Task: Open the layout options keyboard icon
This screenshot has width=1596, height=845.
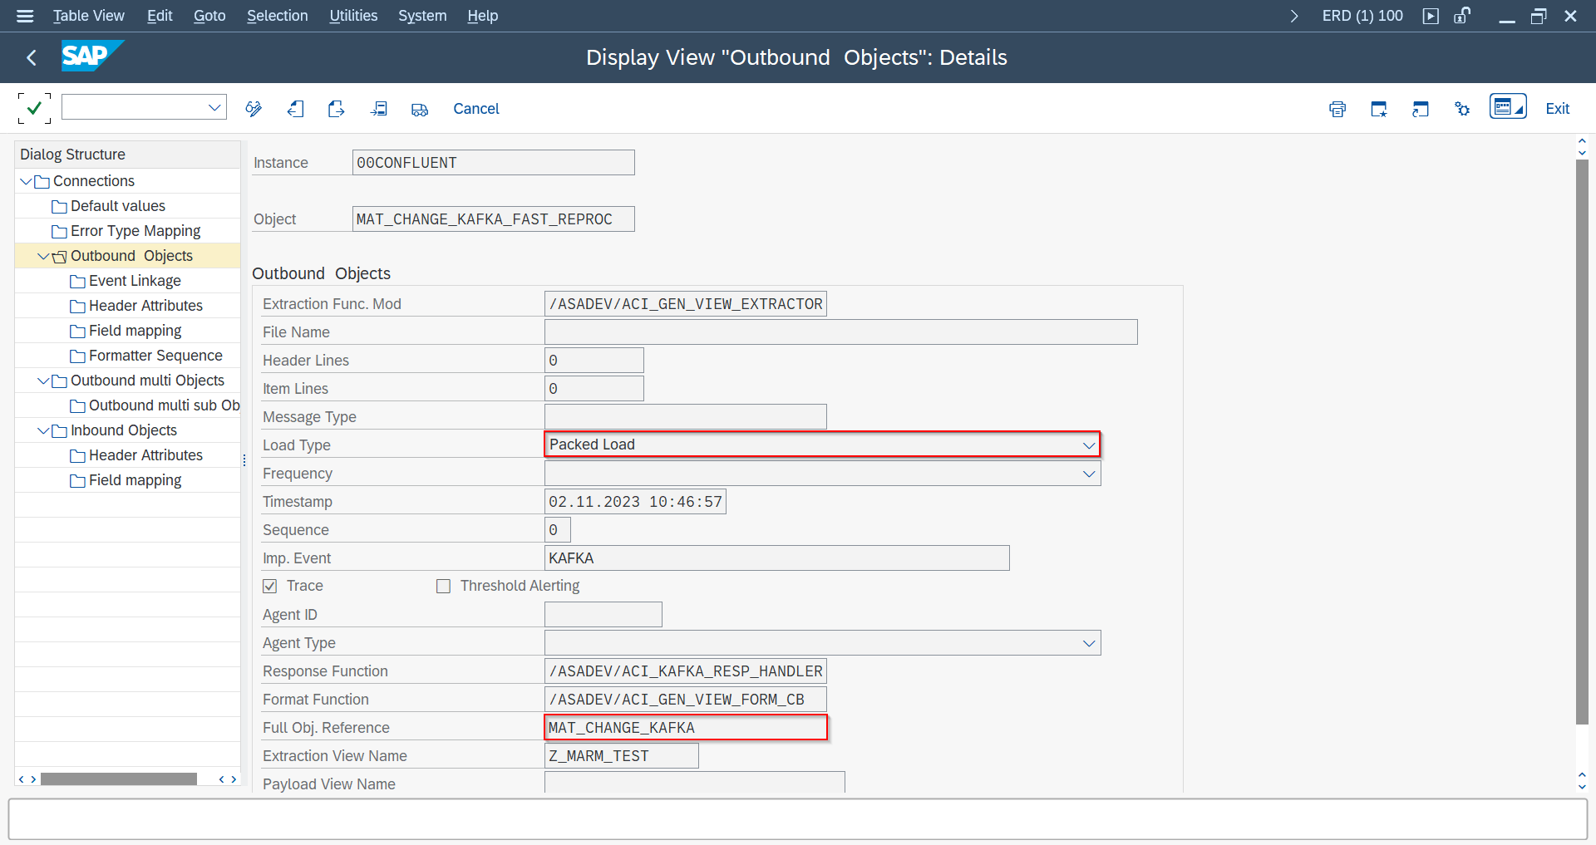Action: coord(1508,106)
